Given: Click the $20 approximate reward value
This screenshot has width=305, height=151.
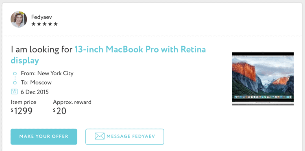Looking at the screenshot, I should [59, 111].
